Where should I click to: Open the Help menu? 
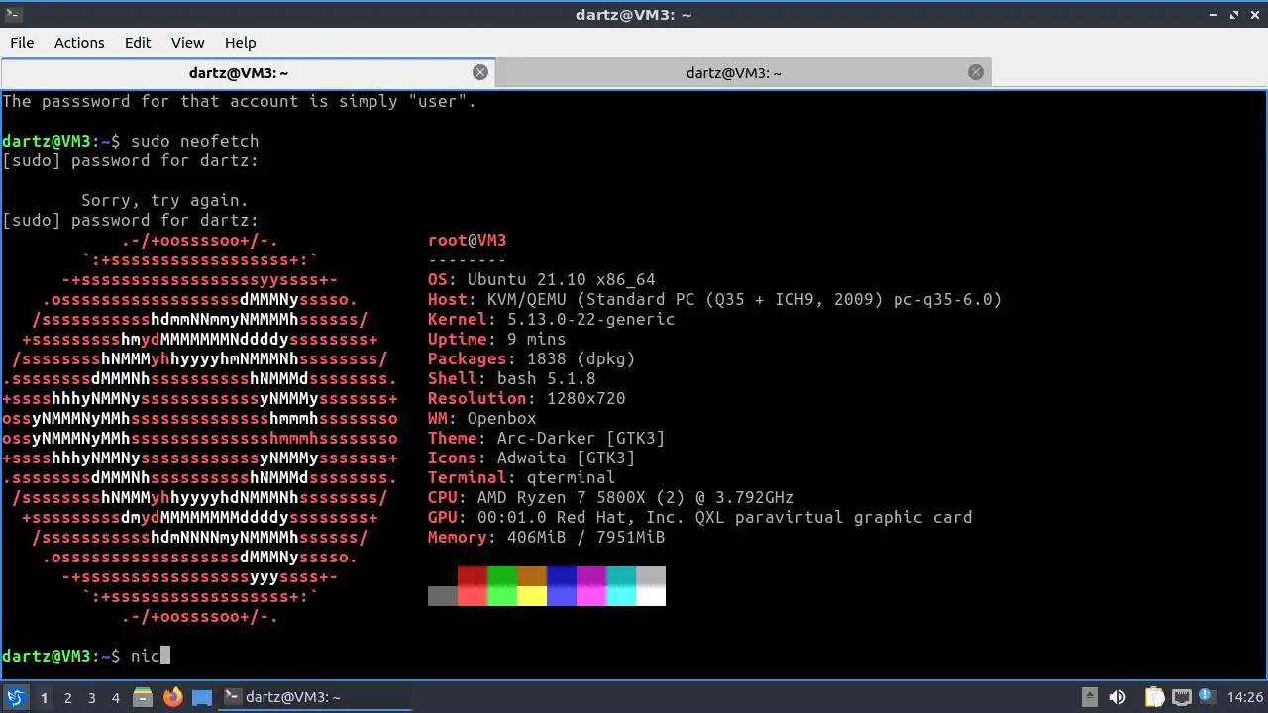(240, 43)
